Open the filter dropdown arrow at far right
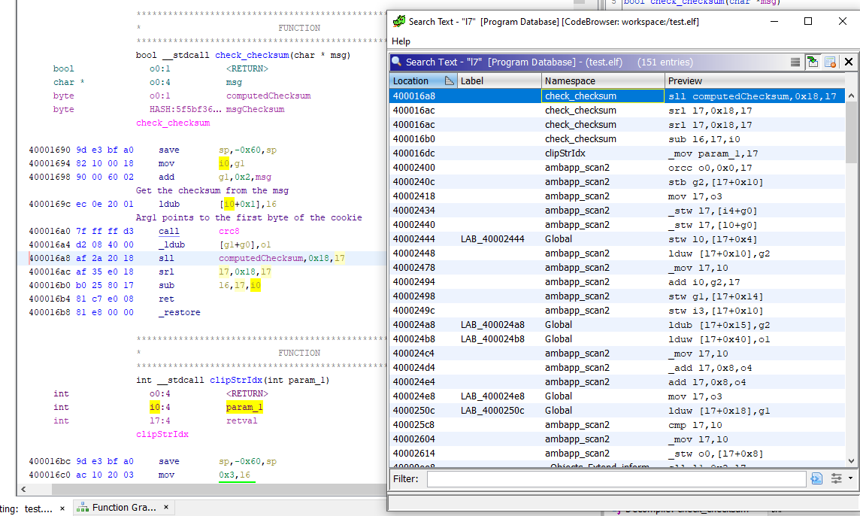This screenshot has height=516, width=860. coord(851,478)
